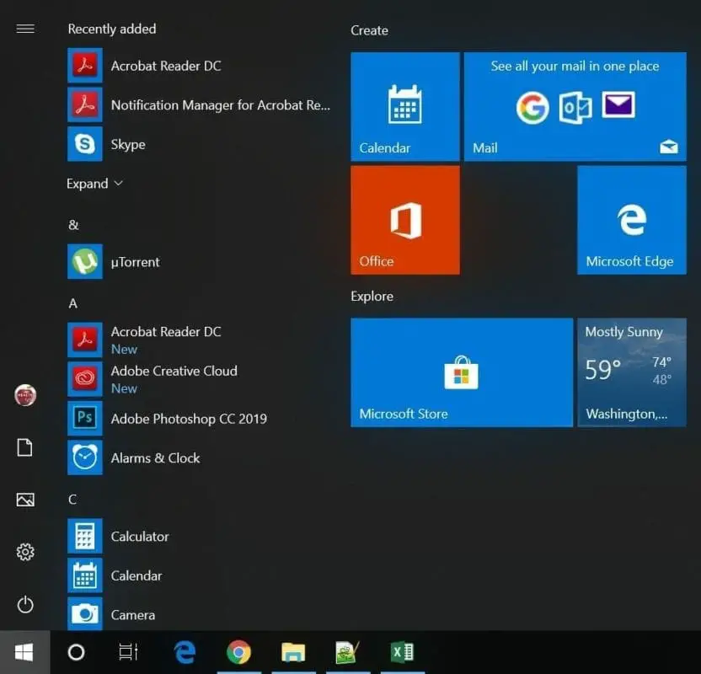Screen dimensions: 701x674
Task: Open the Weather tile for Washington
Action: 632,372
